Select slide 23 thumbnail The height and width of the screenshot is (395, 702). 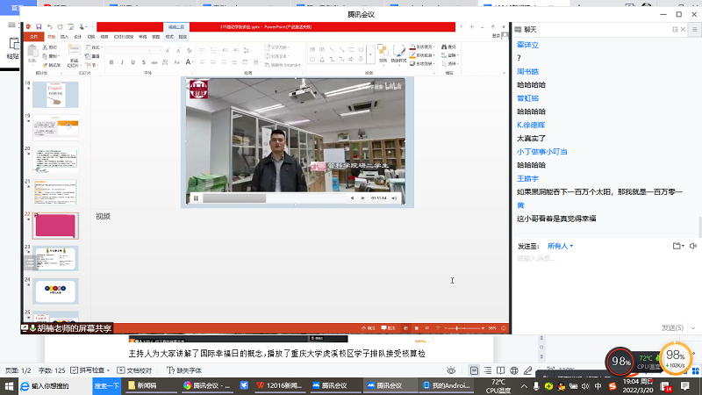pos(55,258)
